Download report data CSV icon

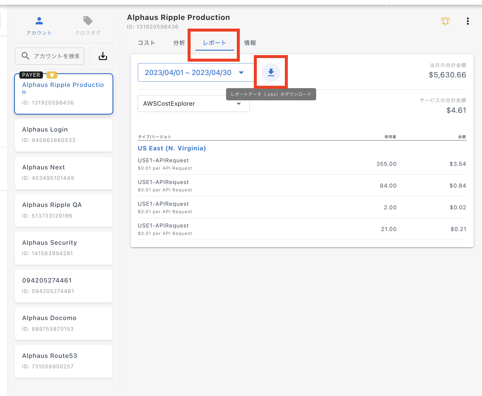(271, 72)
